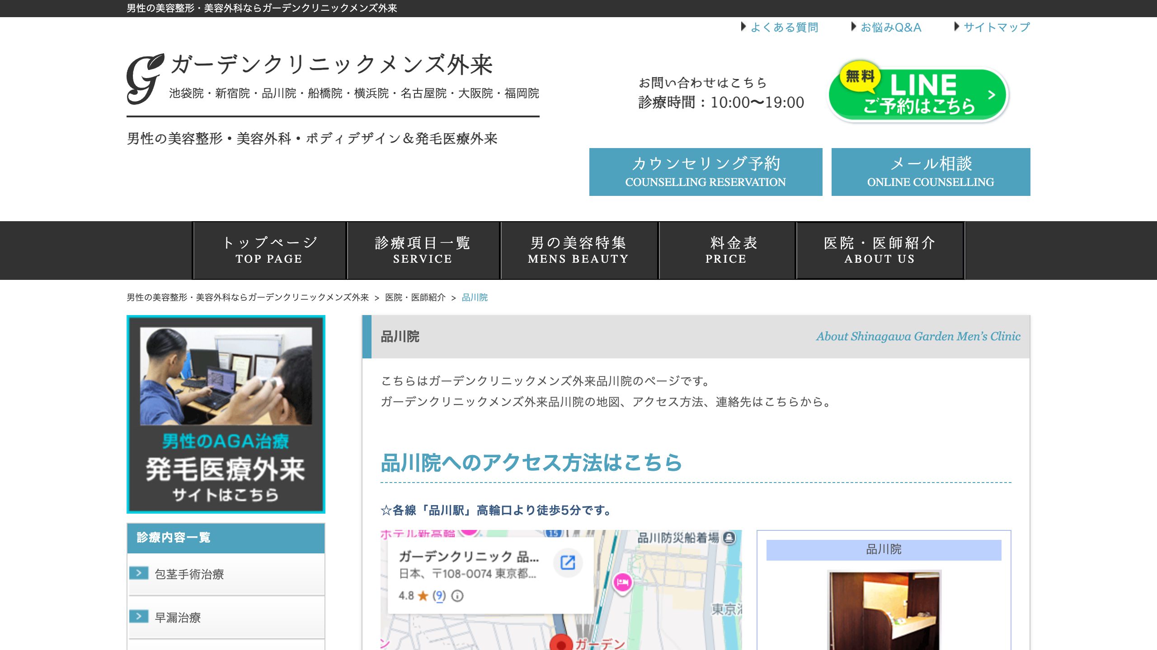Viewport: 1157px width, 650px height.
Task: Open お悩みQ&A link
Action: [891, 27]
